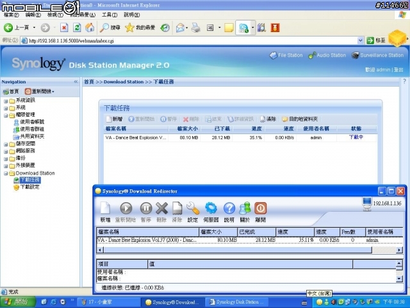This screenshot has width=410, height=308.
Task: Open Surveillance Station from the Synology header
Action: (377, 55)
